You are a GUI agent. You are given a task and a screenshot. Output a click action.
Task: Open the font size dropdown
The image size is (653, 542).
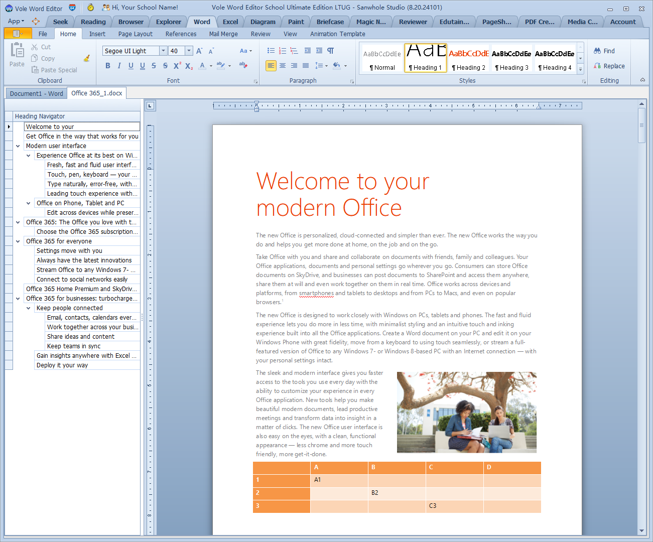pos(189,51)
